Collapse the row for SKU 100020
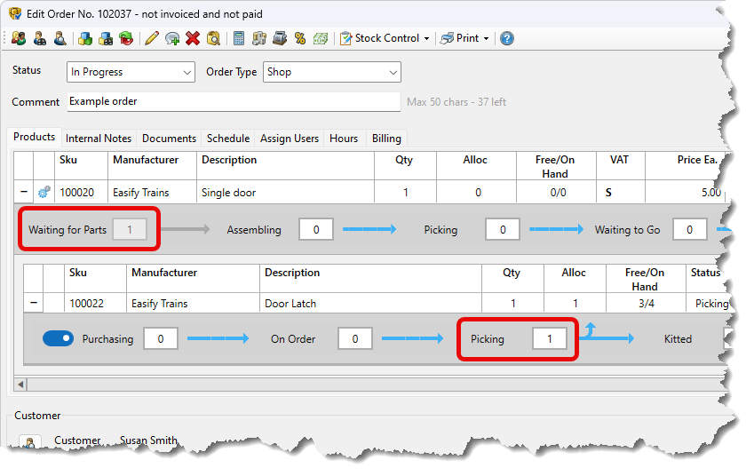Screen dimensions: 754x476 coord(23,192)
